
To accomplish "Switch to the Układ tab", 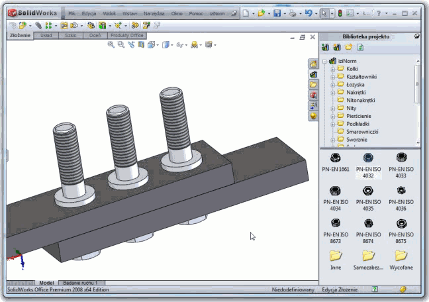I will (x=46, y=36).
